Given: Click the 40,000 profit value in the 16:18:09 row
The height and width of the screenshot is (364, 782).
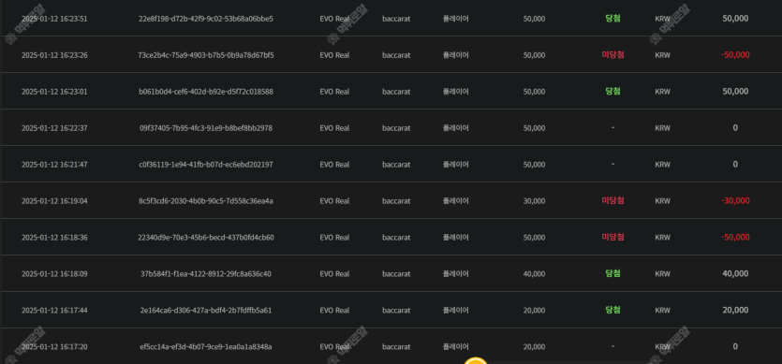Looking at the screenshot, I should (735, 274).
